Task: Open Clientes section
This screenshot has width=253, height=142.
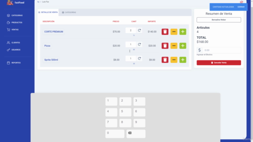Action: pyautogui.click(x=13, y=43)
